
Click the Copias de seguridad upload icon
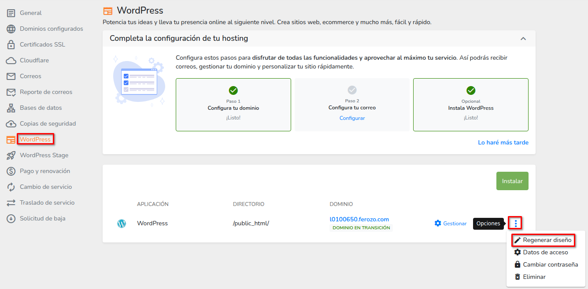(11, 124)
